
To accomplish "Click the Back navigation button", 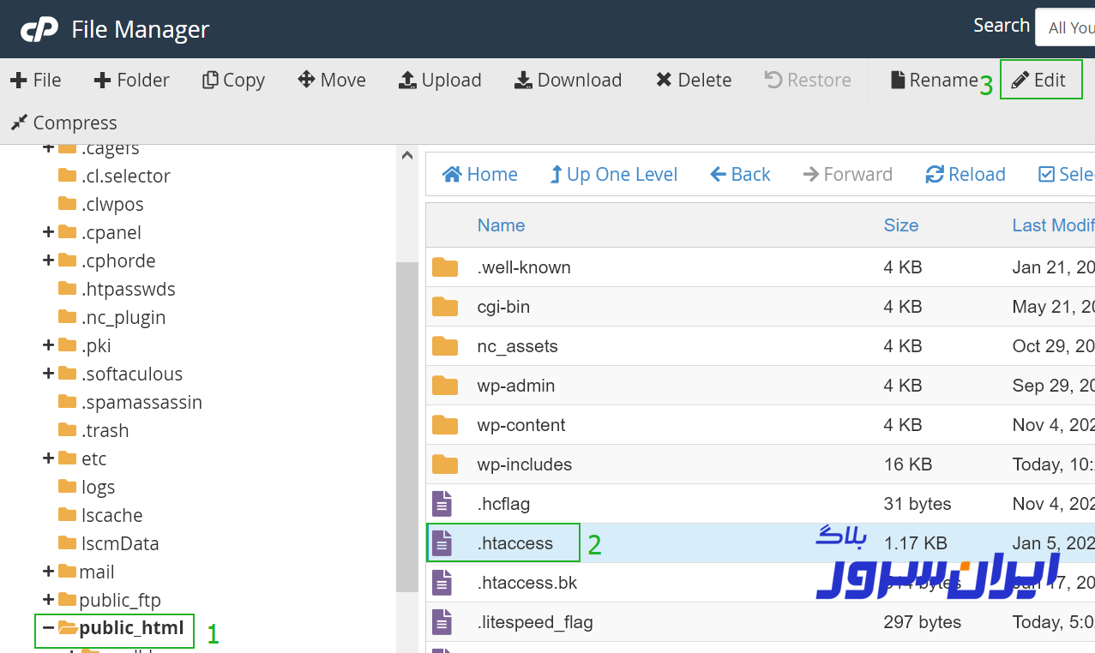I will coord(740,175).
